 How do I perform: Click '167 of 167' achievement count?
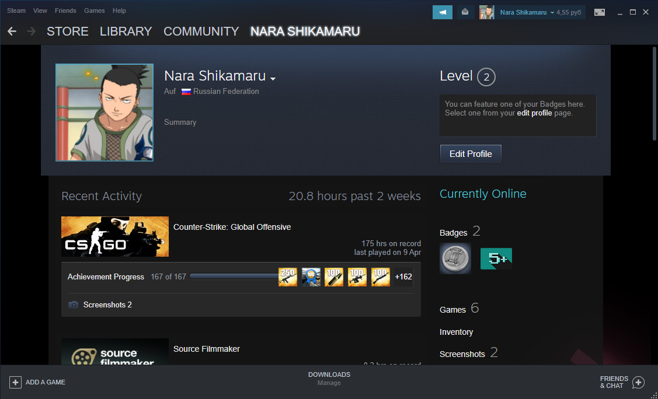tap(168, 277)
